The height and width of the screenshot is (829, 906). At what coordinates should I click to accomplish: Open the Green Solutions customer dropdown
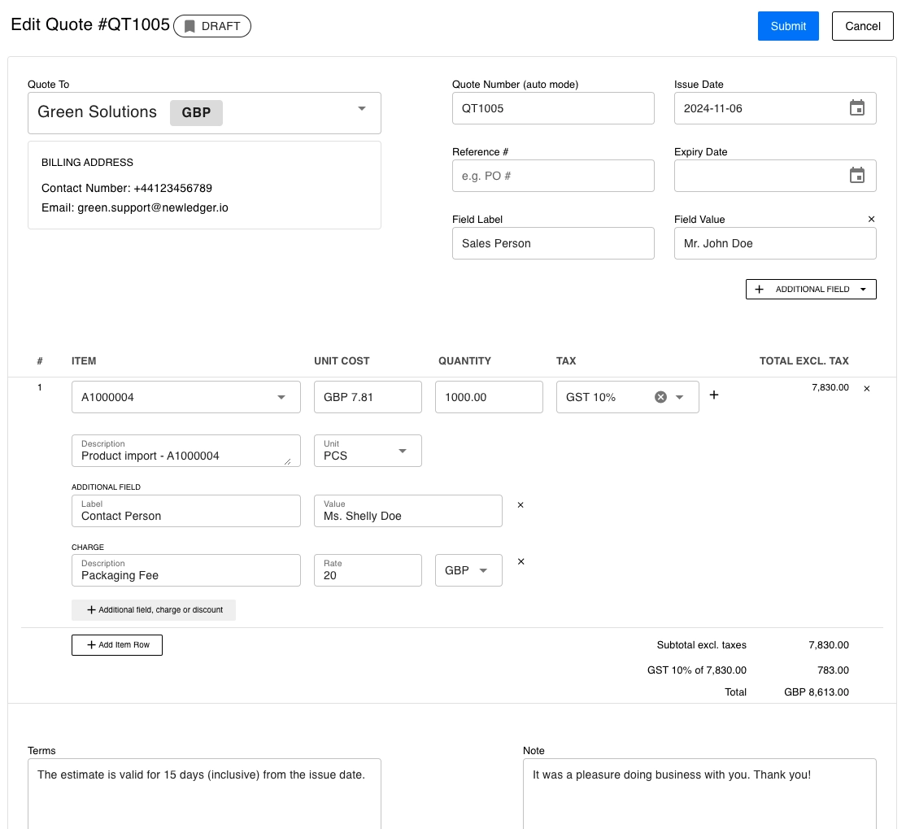(361, 112)
